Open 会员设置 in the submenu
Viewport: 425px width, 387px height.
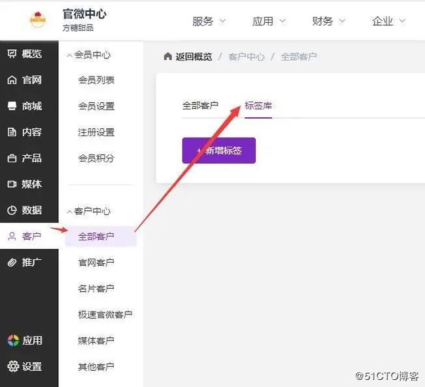point(96,106)
